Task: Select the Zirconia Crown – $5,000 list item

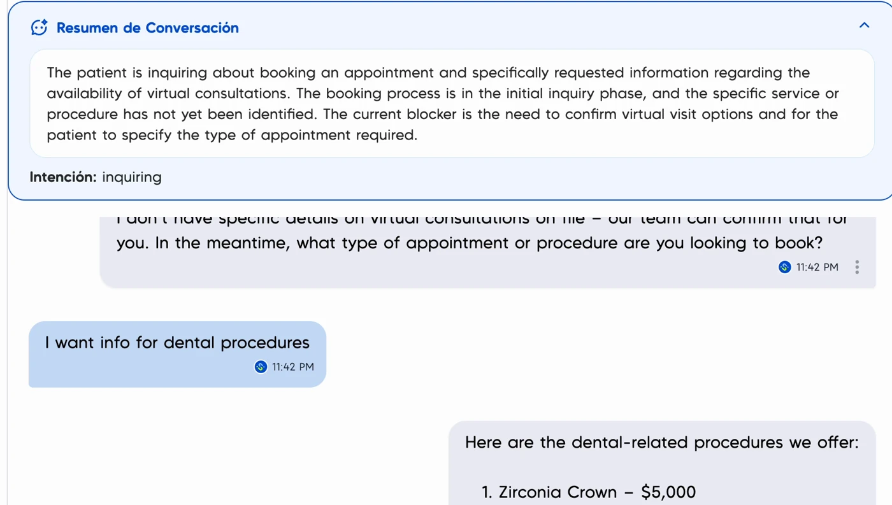Action: pyautogui.click(x=589, y=492)
